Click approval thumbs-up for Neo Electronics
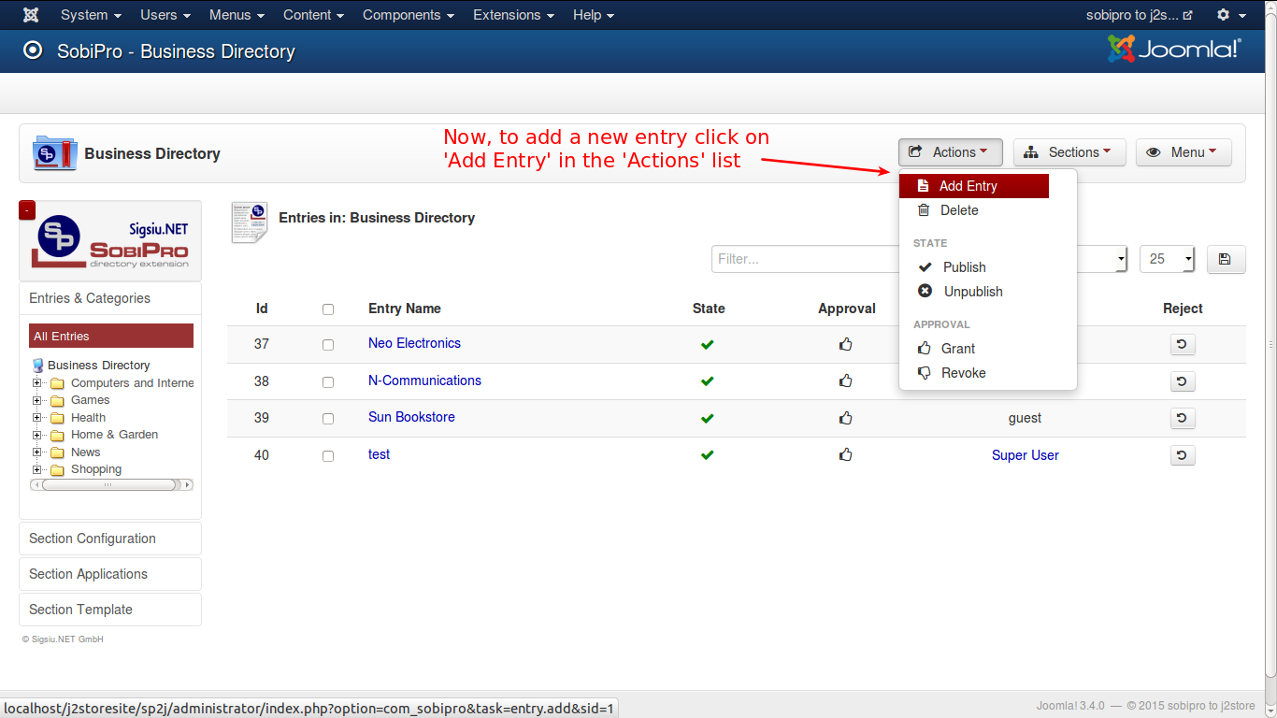This screenshot has width=1277, height=718. pyautogui.click(x=846, y=344)
